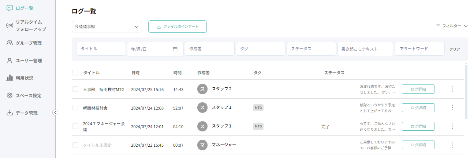The height and width of the screenshot is (158, 470).
Task: Toggle the select-all checkbox in header
Action: pyautogui.click(x=75, y=73)
